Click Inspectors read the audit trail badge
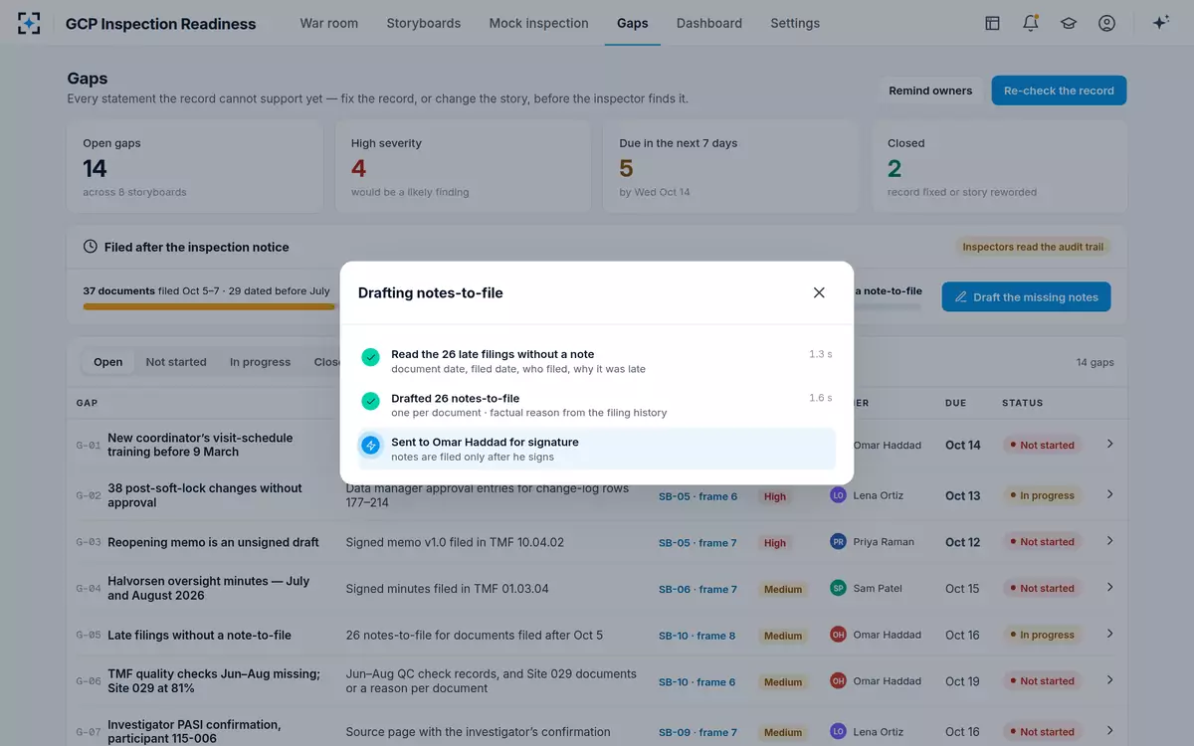The height and width of the screenshot is (746, 1194). [1033, 247]
